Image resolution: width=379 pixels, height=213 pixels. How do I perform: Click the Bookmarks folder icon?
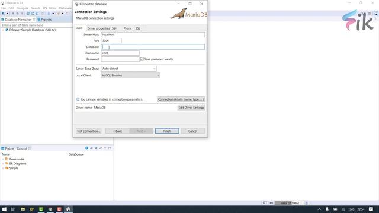(x=7, y=159)
